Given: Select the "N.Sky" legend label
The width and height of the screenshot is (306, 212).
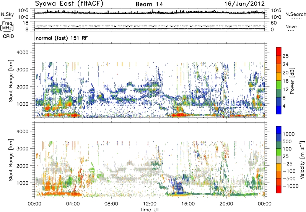Looking at the screenshot, I should click(x=7, y=14).
